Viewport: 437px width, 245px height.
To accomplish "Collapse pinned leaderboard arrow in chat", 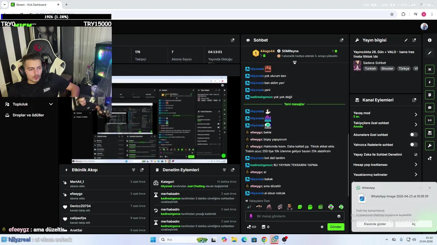I will 295,63.
